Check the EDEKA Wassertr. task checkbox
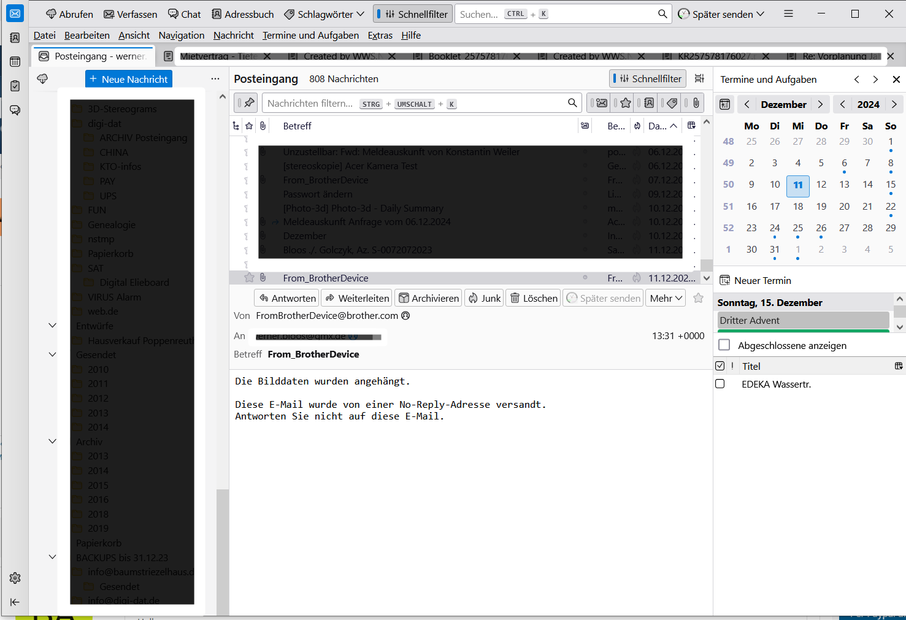This screenshot has width=906, height=620. coord(720,384)
